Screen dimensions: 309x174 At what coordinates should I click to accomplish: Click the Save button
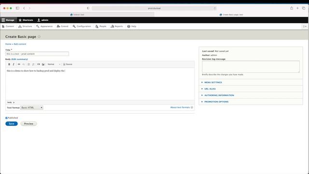pyautogui.click(x=12, y=124)
